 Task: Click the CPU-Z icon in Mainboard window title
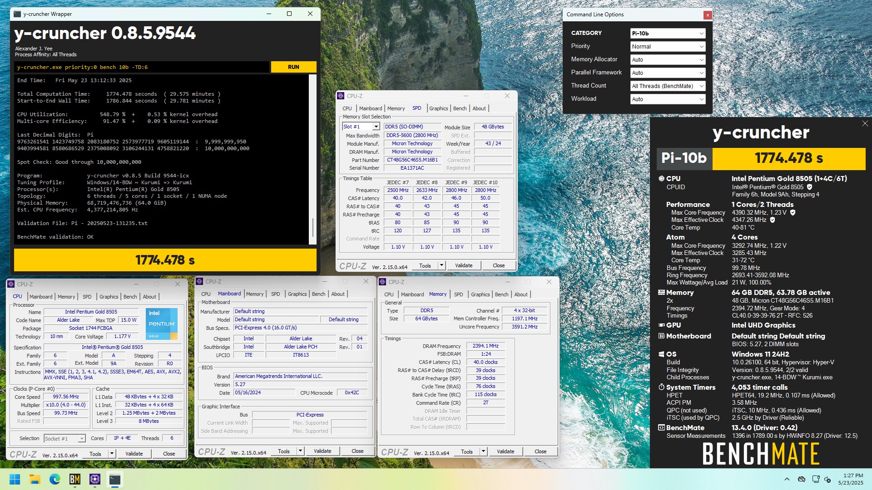click(200, 281)
